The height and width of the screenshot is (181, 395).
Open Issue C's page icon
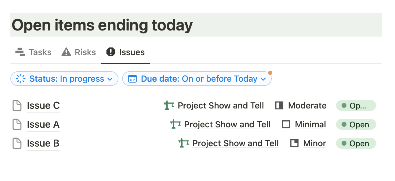[17, 105]
